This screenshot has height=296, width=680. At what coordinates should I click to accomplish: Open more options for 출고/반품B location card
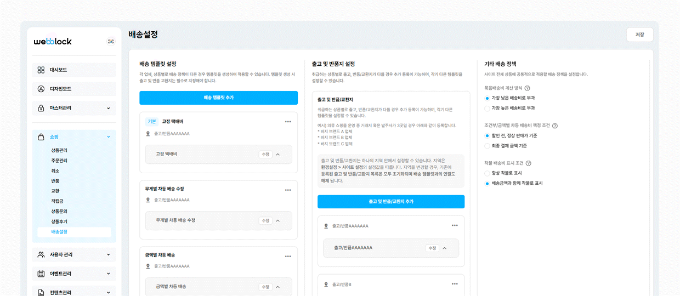(x=455, y=284)
